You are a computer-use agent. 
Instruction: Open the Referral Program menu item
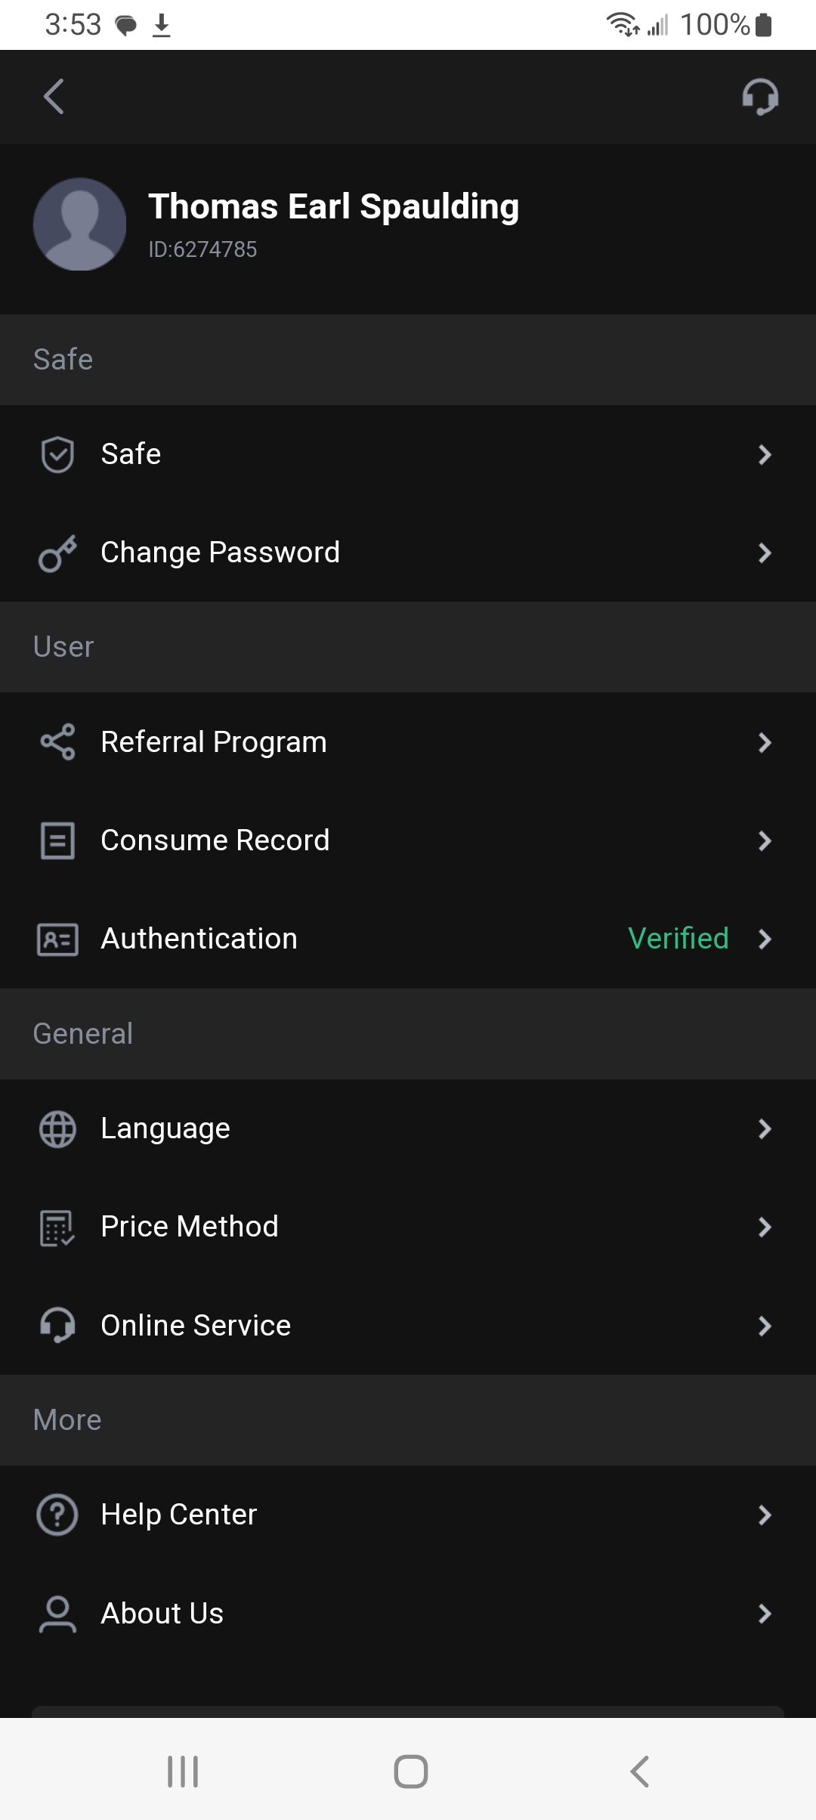click(x=214, y=742)
